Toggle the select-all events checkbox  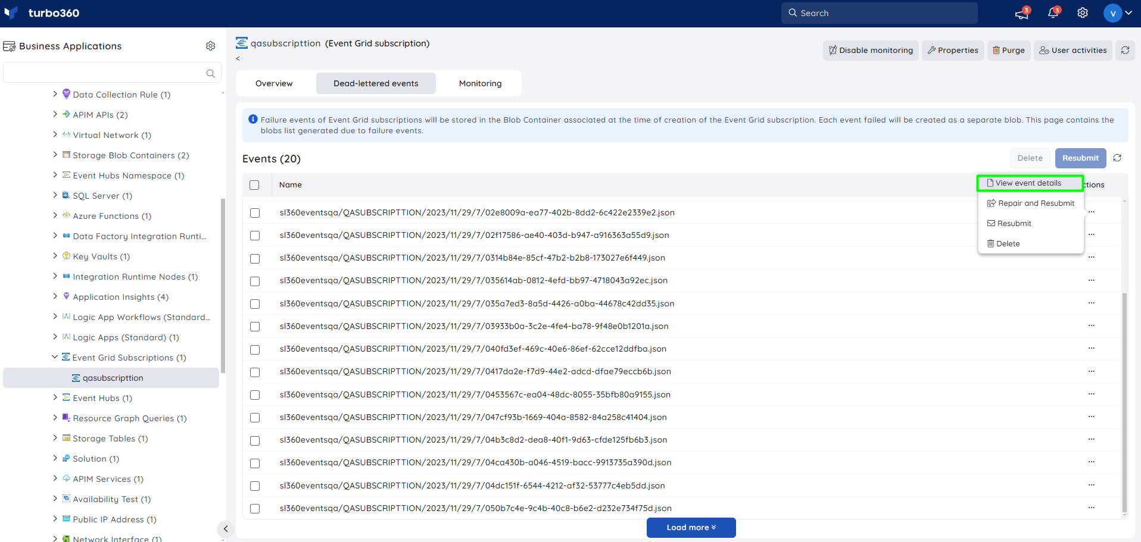[x=254, y=185]
